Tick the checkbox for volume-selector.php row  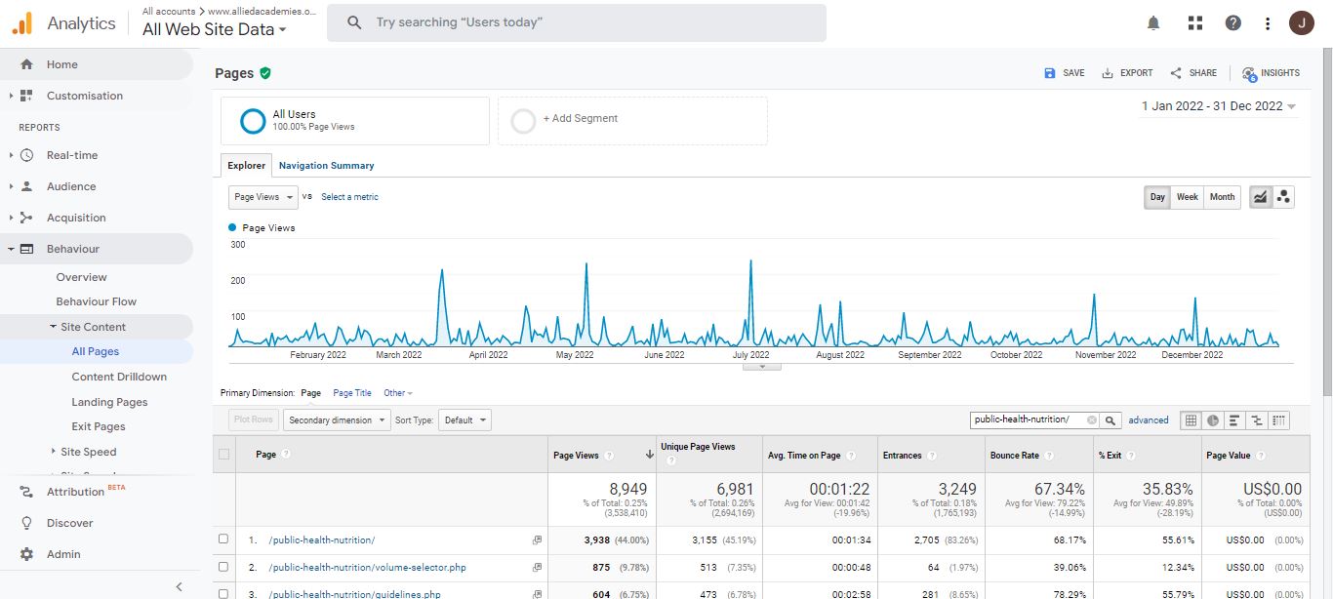[x=223, y=567]
